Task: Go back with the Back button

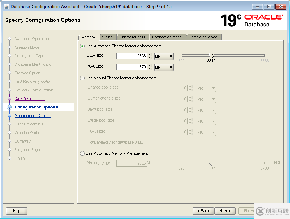Action: (203, 211)
